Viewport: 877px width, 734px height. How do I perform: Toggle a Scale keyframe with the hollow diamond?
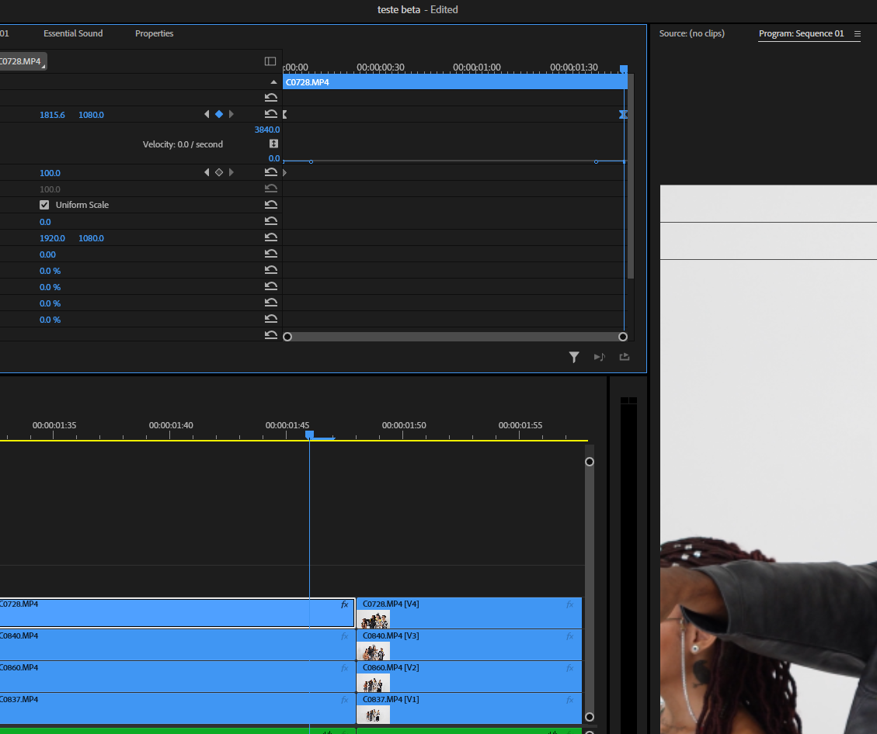218,172
